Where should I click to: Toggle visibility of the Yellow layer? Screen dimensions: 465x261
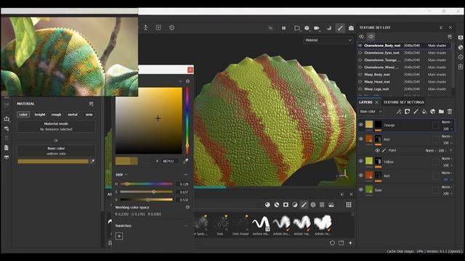tap(361, 161)
